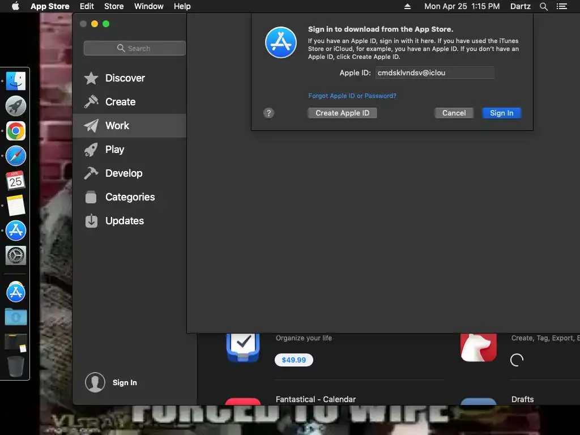Open the App Store menu

[50, 6]
